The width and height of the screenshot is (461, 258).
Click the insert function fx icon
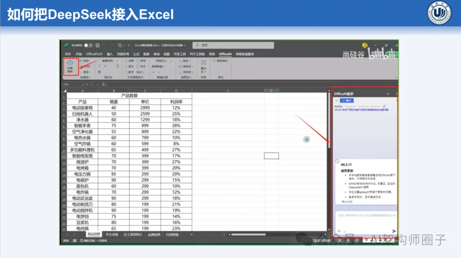click(103, 85)
